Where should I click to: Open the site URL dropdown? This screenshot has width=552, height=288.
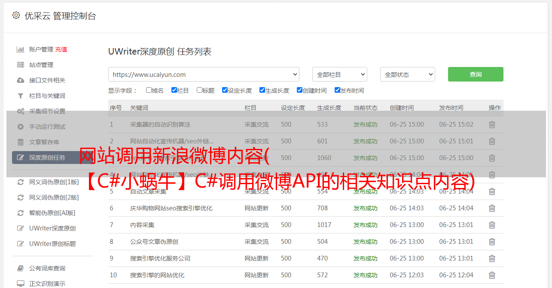204,74
